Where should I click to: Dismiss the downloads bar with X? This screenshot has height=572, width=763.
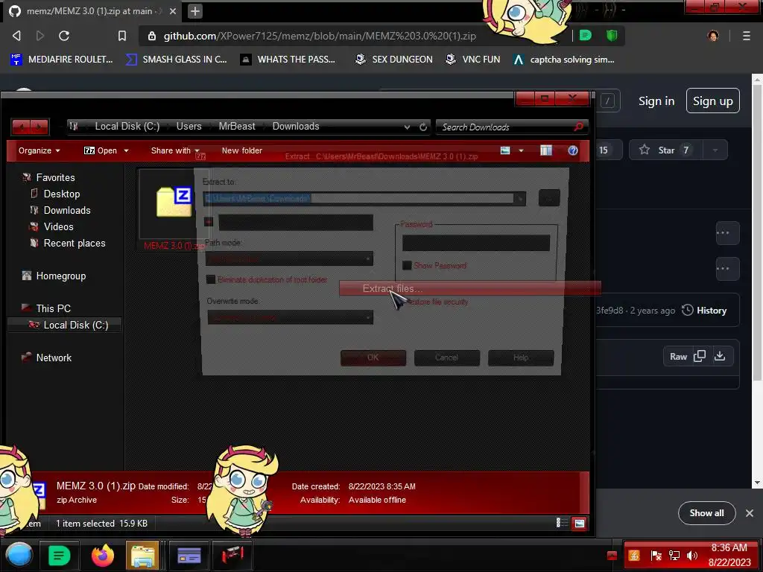[x=750, y=513]
